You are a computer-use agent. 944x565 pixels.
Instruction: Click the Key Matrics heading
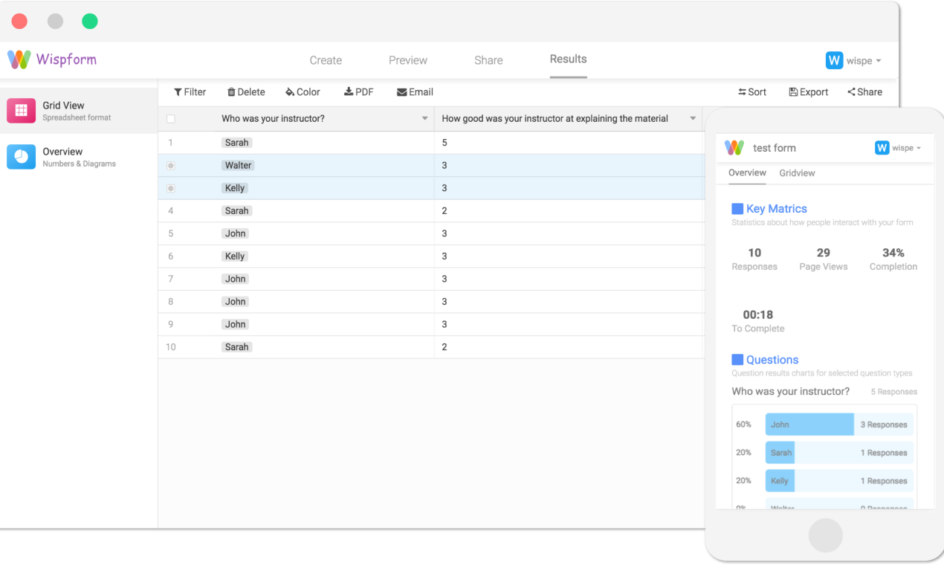[x=777, y=209]
